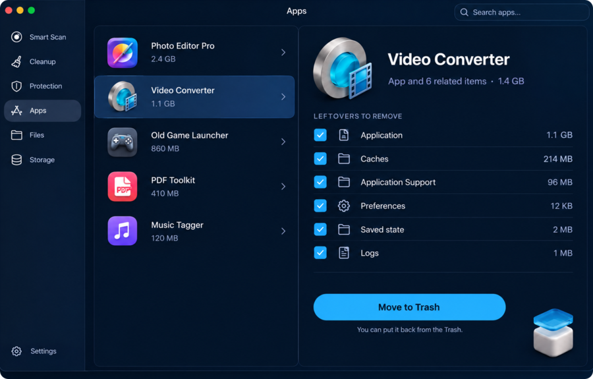Click the Music Tagger note icon
The height and width of the screenshot is (379, 593).
coord(122,231)
